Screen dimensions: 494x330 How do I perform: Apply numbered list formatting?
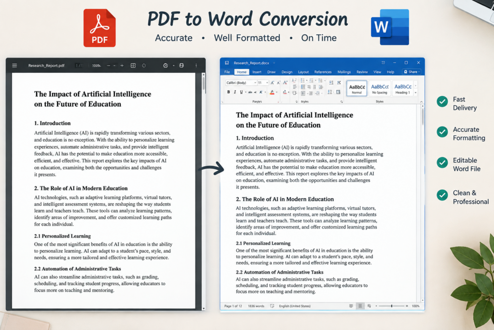pos(311,81)
